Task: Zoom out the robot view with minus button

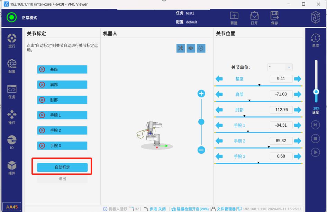Action: pos(201,150)
